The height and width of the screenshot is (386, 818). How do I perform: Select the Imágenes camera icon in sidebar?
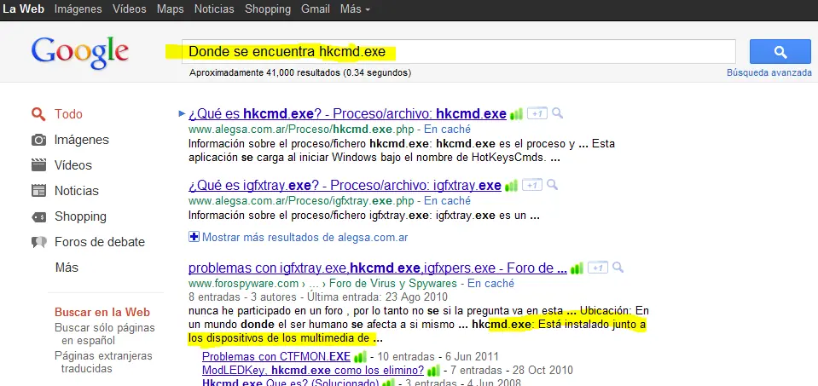click(38, 140)
